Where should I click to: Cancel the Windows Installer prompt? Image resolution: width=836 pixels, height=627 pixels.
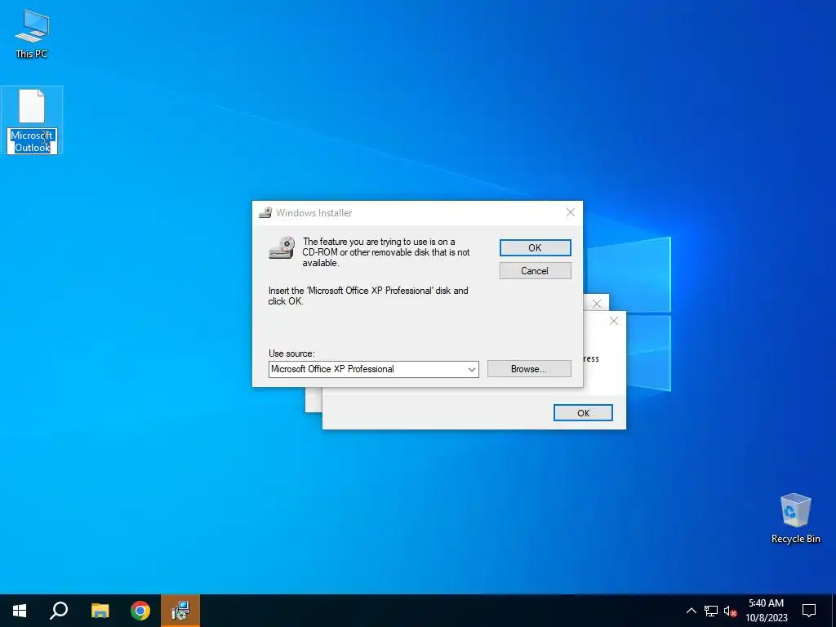click(x=535, y=271)
